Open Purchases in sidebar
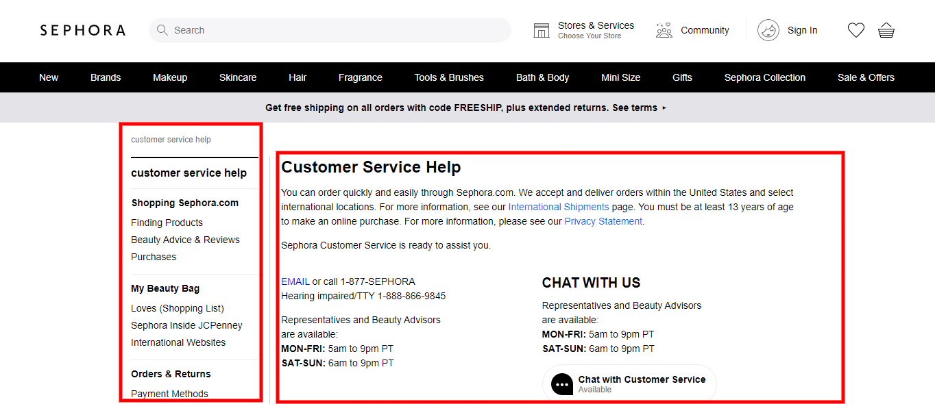Image resolution: width=935 pixels, height=404 pixels. (x=154, y=257)
